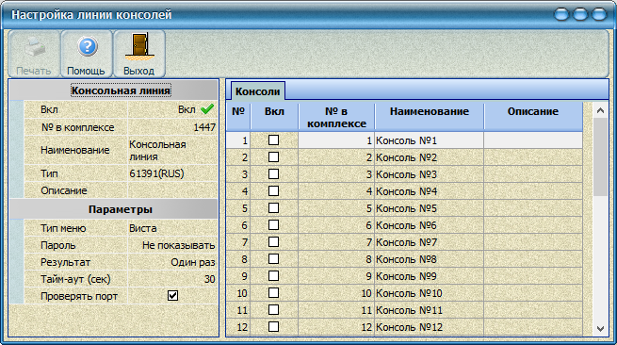
Task: Enable checkbox for Консоль №5
Action: (273, 207)
